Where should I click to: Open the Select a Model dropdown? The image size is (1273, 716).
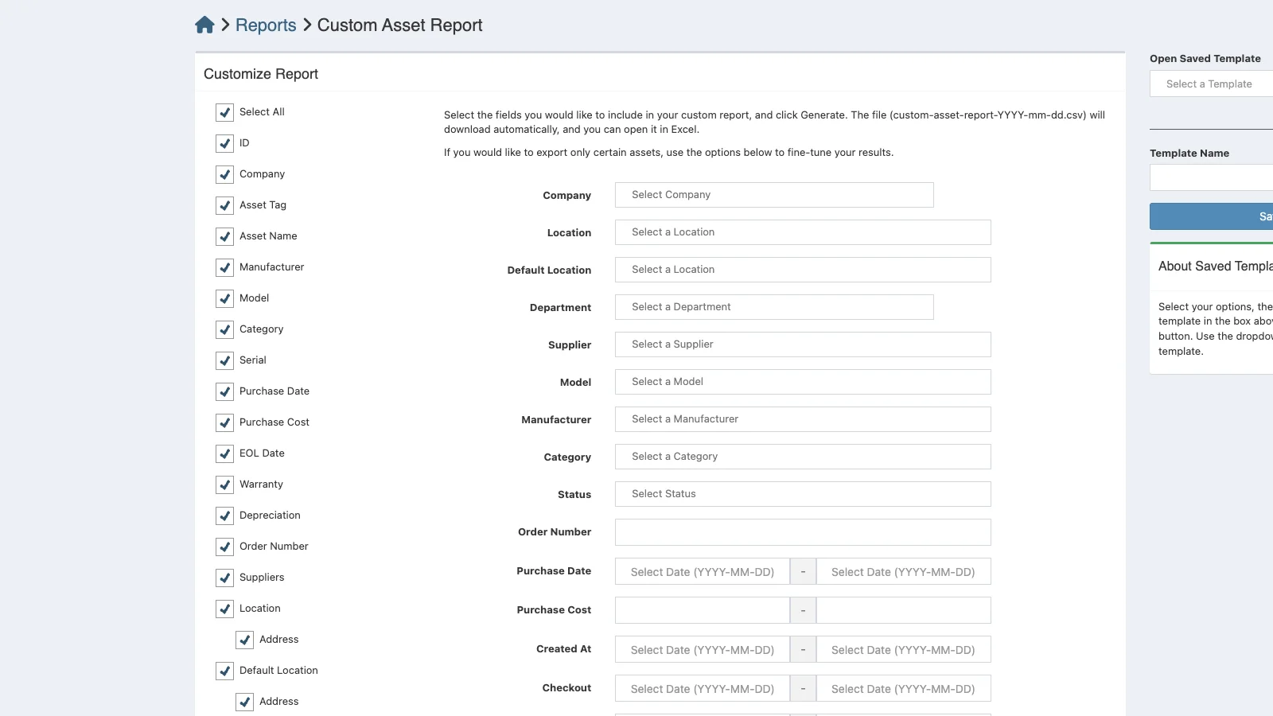pyautogui.click(x=803, y=382)
